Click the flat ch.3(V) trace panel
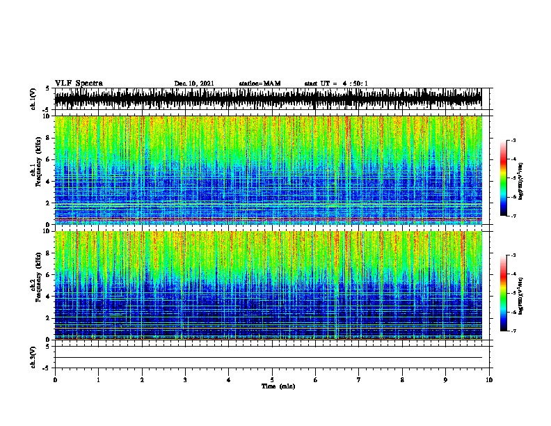The width and height of the screenshot is (551, 426). 272,357
